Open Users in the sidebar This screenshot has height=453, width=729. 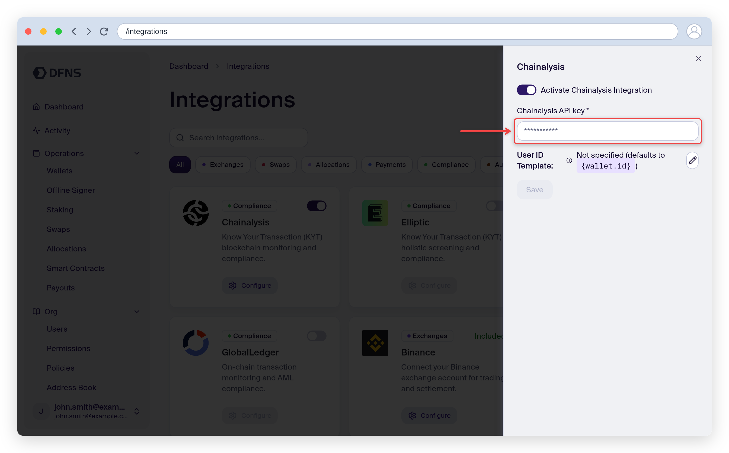(57, 329)
